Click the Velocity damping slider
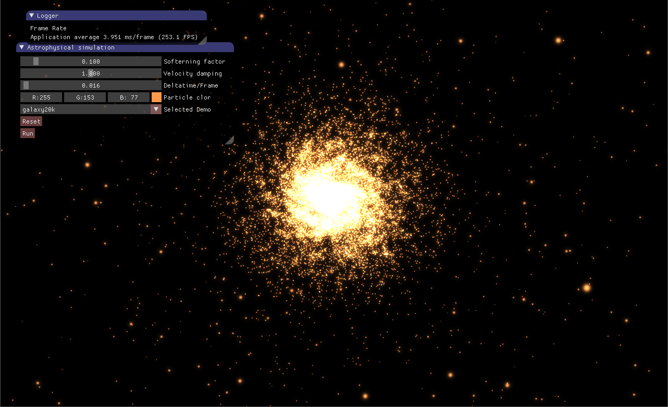The image size is (668, 407). (91, 73)
